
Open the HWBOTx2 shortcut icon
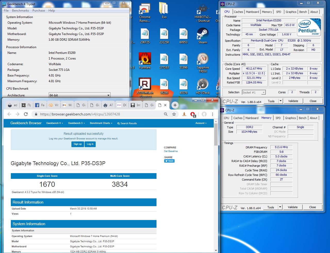[x=203, y=13]
